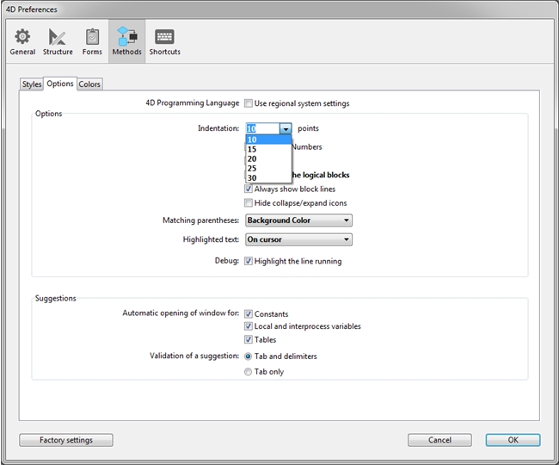The height and width of the screenshot is (465, 559).
Task: Uncheck Always show block lines
Action: click(249, 189)
